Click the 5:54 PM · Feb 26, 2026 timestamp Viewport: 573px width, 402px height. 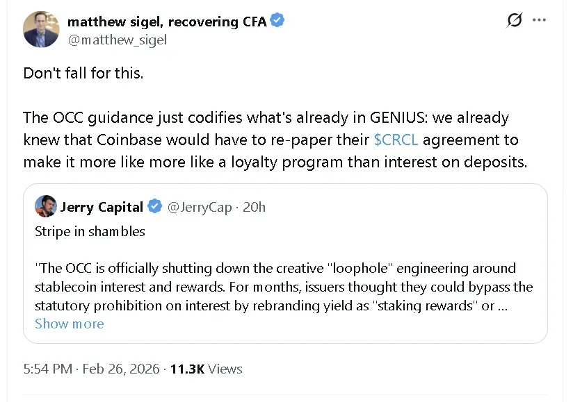91,369
